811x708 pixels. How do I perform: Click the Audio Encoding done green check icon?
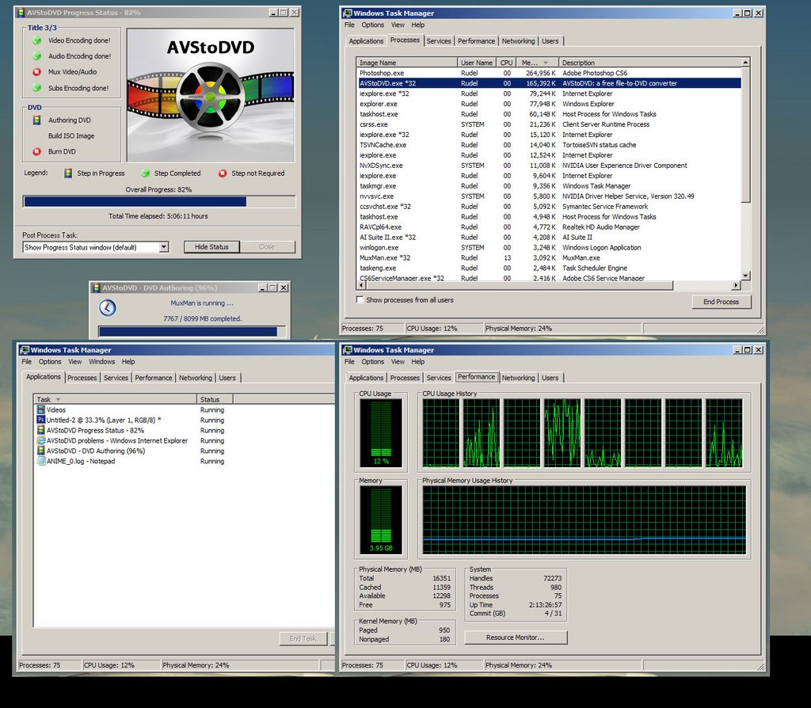click(36, 56)
